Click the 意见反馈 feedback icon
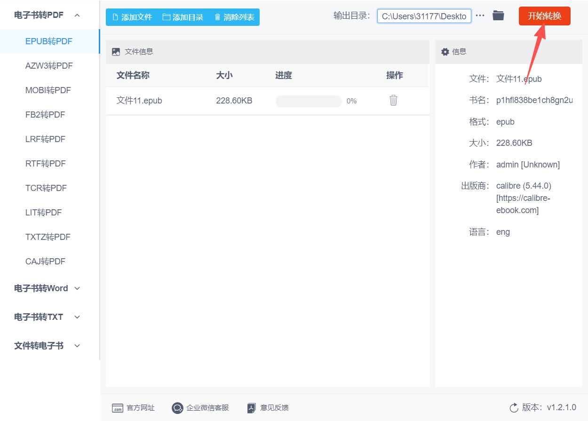The image size is (588, 421). [x=252, y=408]
